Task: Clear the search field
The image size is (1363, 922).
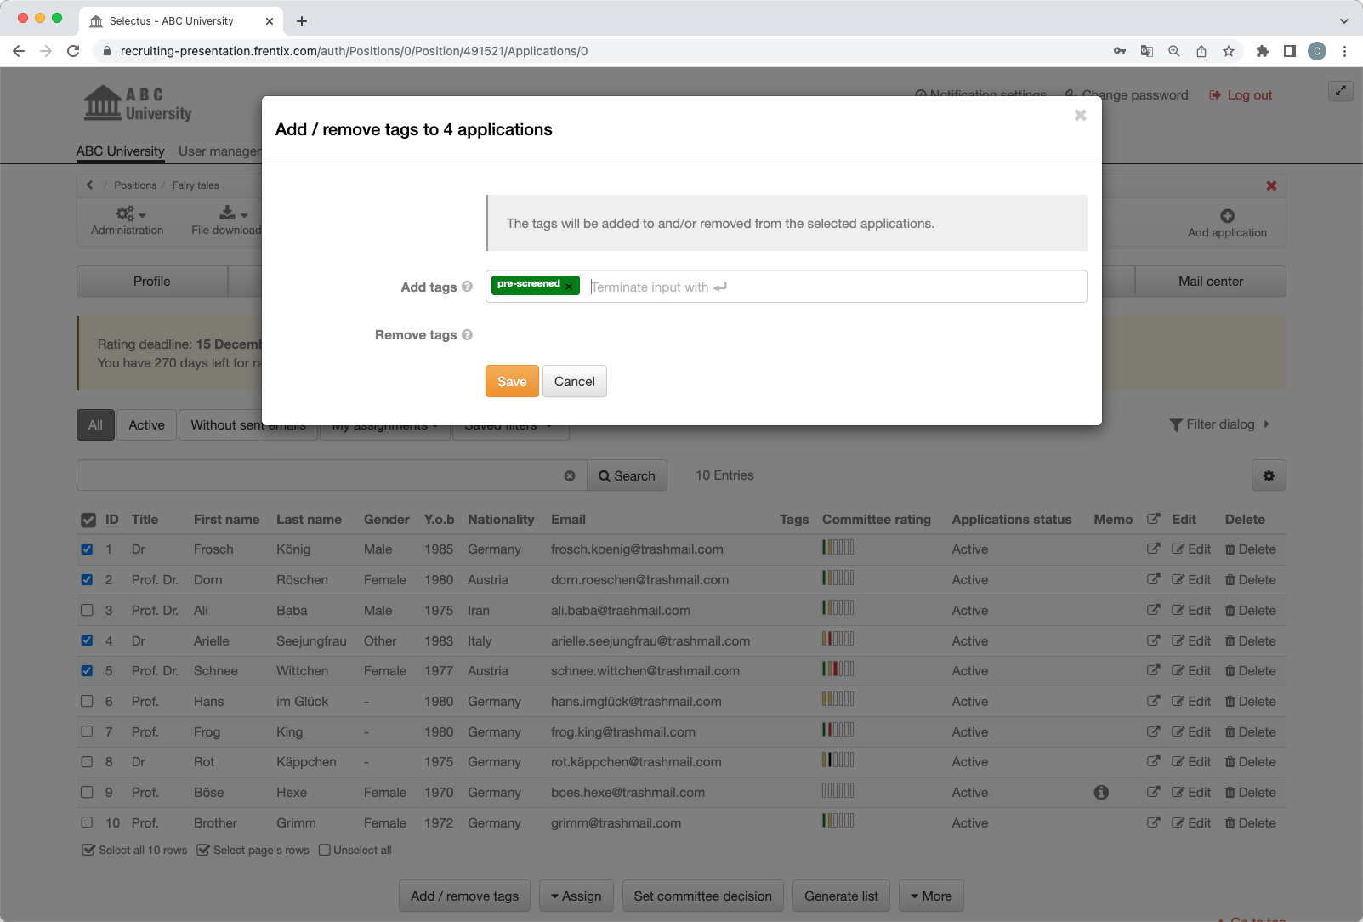Action: [570, 475]
